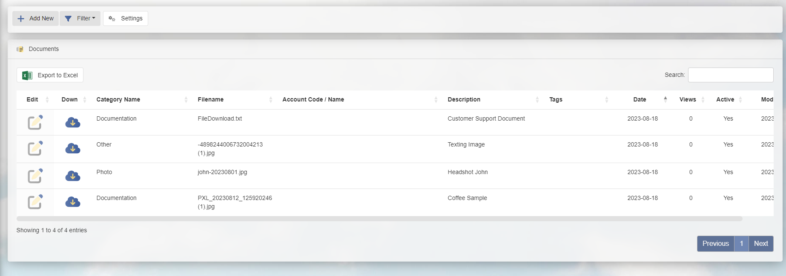Screen dimensions: 786x276
Task: Click the funnel icon on Filter
Action: [68, 19]
